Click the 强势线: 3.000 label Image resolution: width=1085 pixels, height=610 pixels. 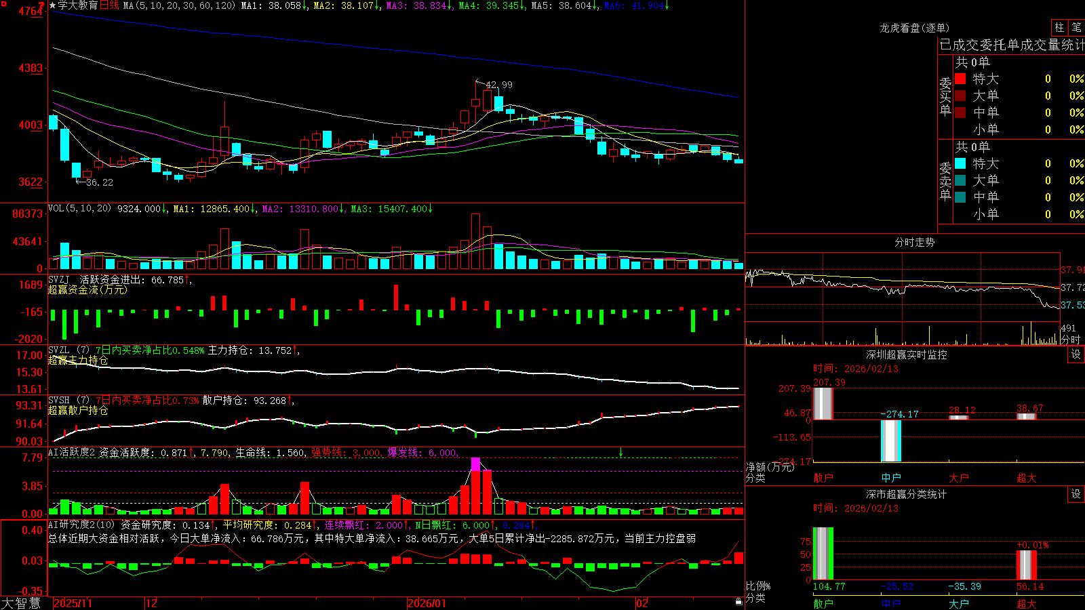click(x=346, y=453)
